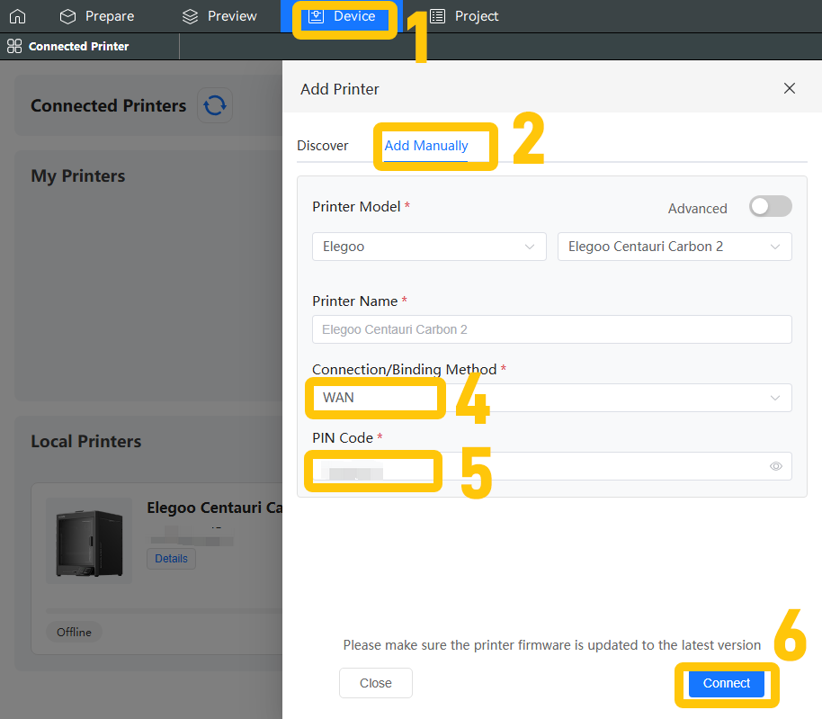Click the Connected Printer header label

click(78, 46)
